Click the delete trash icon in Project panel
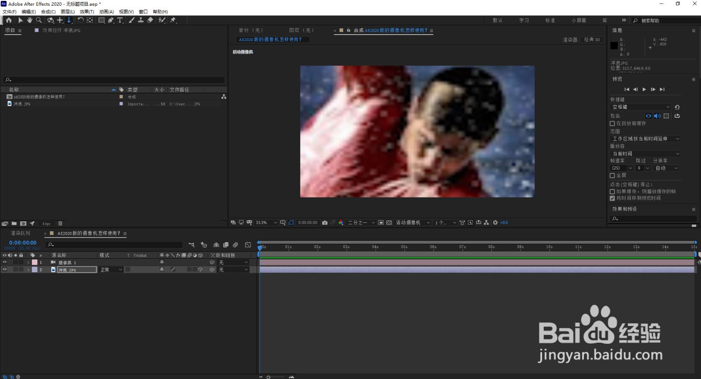The width and height of the screenshot is (701, 379). tap(60, 224)
